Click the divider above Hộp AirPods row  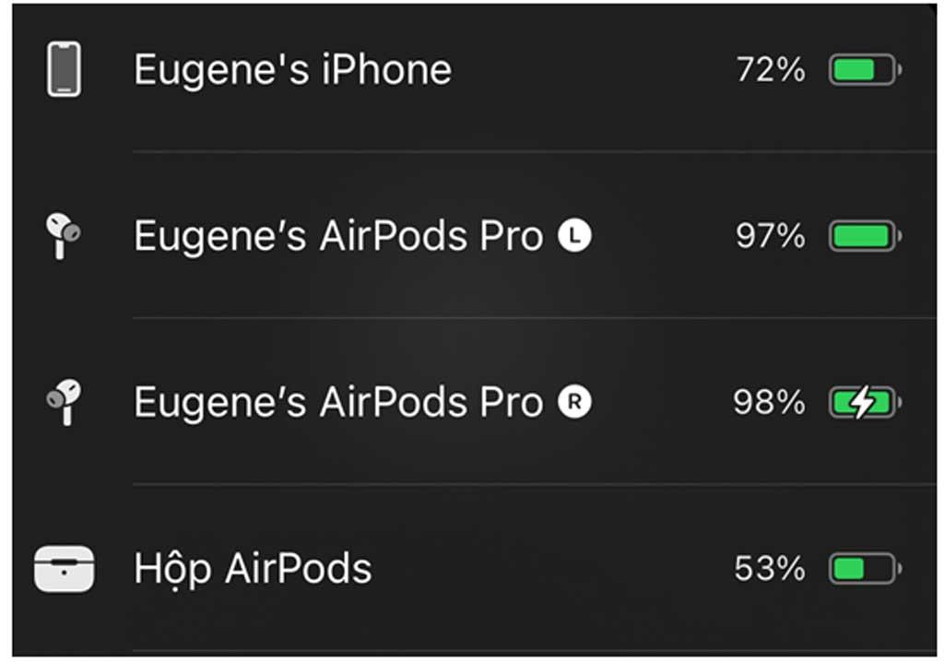point(534,484)
